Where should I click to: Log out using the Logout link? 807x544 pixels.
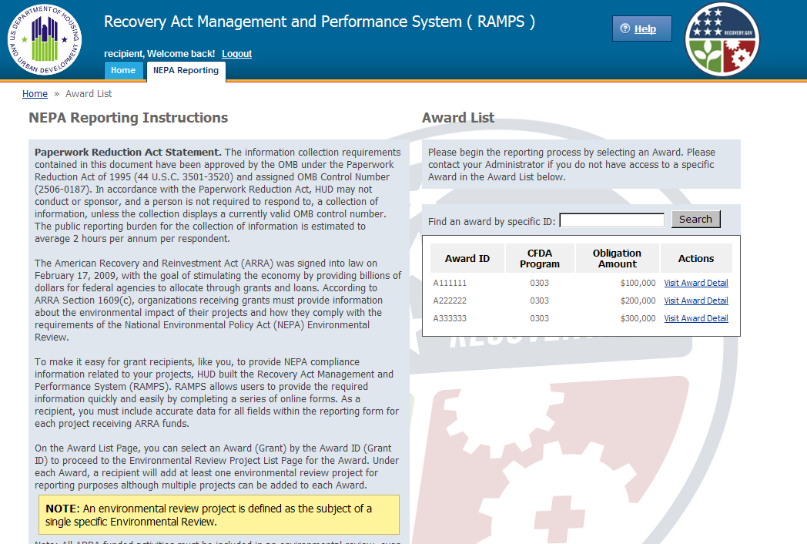point(236,54)
